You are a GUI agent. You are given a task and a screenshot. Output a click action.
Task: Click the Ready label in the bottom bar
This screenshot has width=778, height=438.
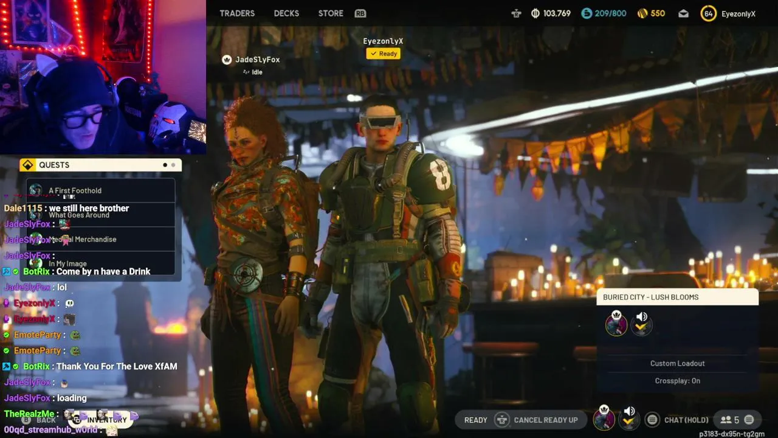(475, 420)
